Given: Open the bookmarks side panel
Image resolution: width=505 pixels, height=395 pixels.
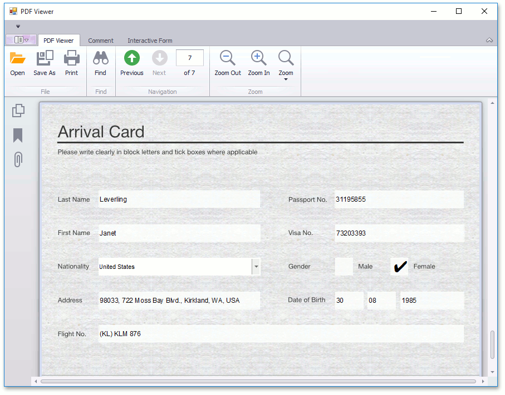Looking at the screenshot, I should click(x=18, y=136).
